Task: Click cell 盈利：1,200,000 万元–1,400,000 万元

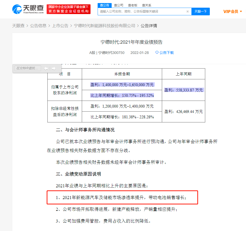Action: tap(122, 106)
